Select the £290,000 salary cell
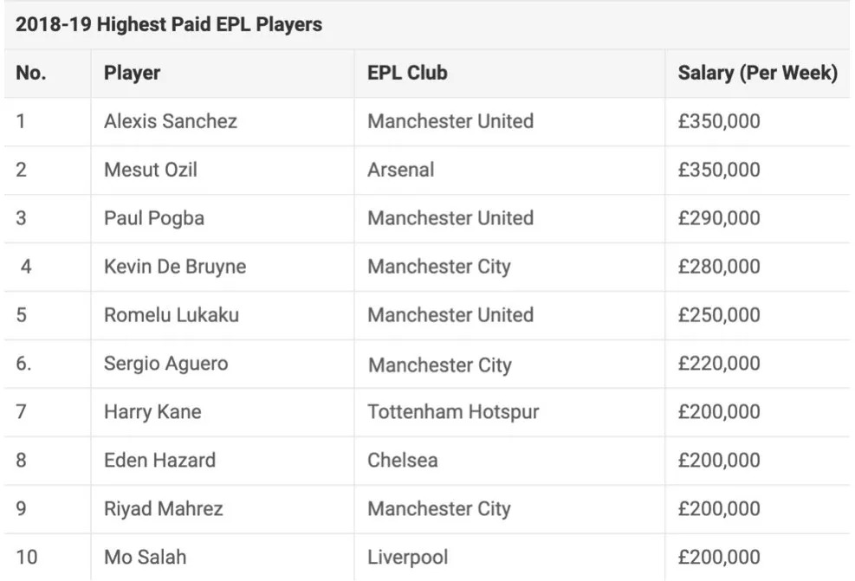The image size is (855, 581). (718, 218)
